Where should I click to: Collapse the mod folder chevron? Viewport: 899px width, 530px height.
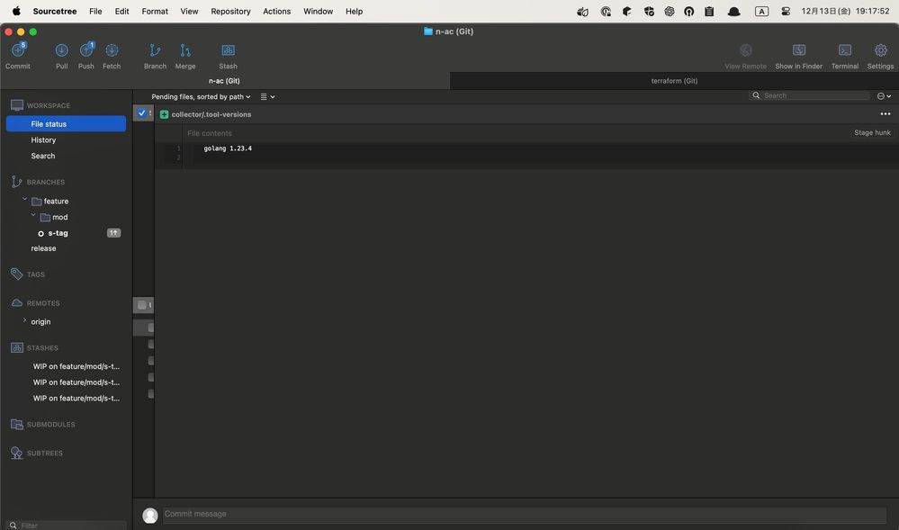click(33, 216)
